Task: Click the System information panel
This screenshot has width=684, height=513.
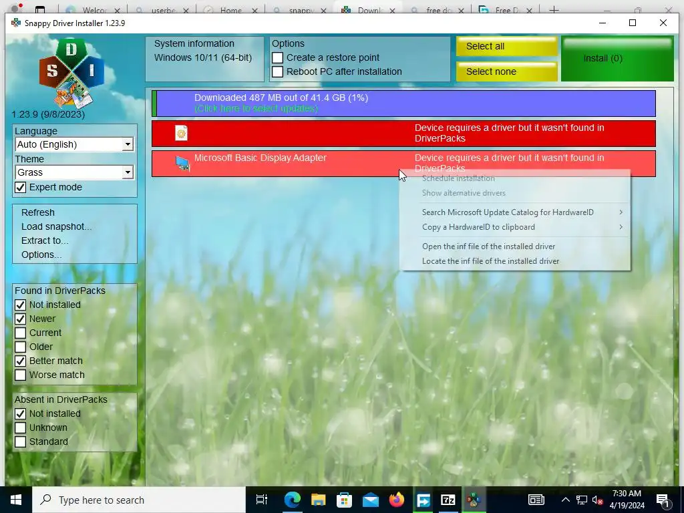Action: tap(204, 59)
